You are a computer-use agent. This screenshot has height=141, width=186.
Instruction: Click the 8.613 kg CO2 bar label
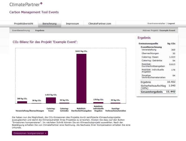coord(82,51)
